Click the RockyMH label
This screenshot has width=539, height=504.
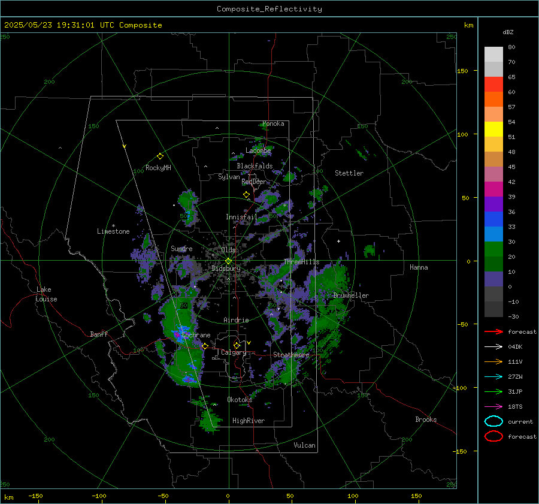(x=158, y=168)
